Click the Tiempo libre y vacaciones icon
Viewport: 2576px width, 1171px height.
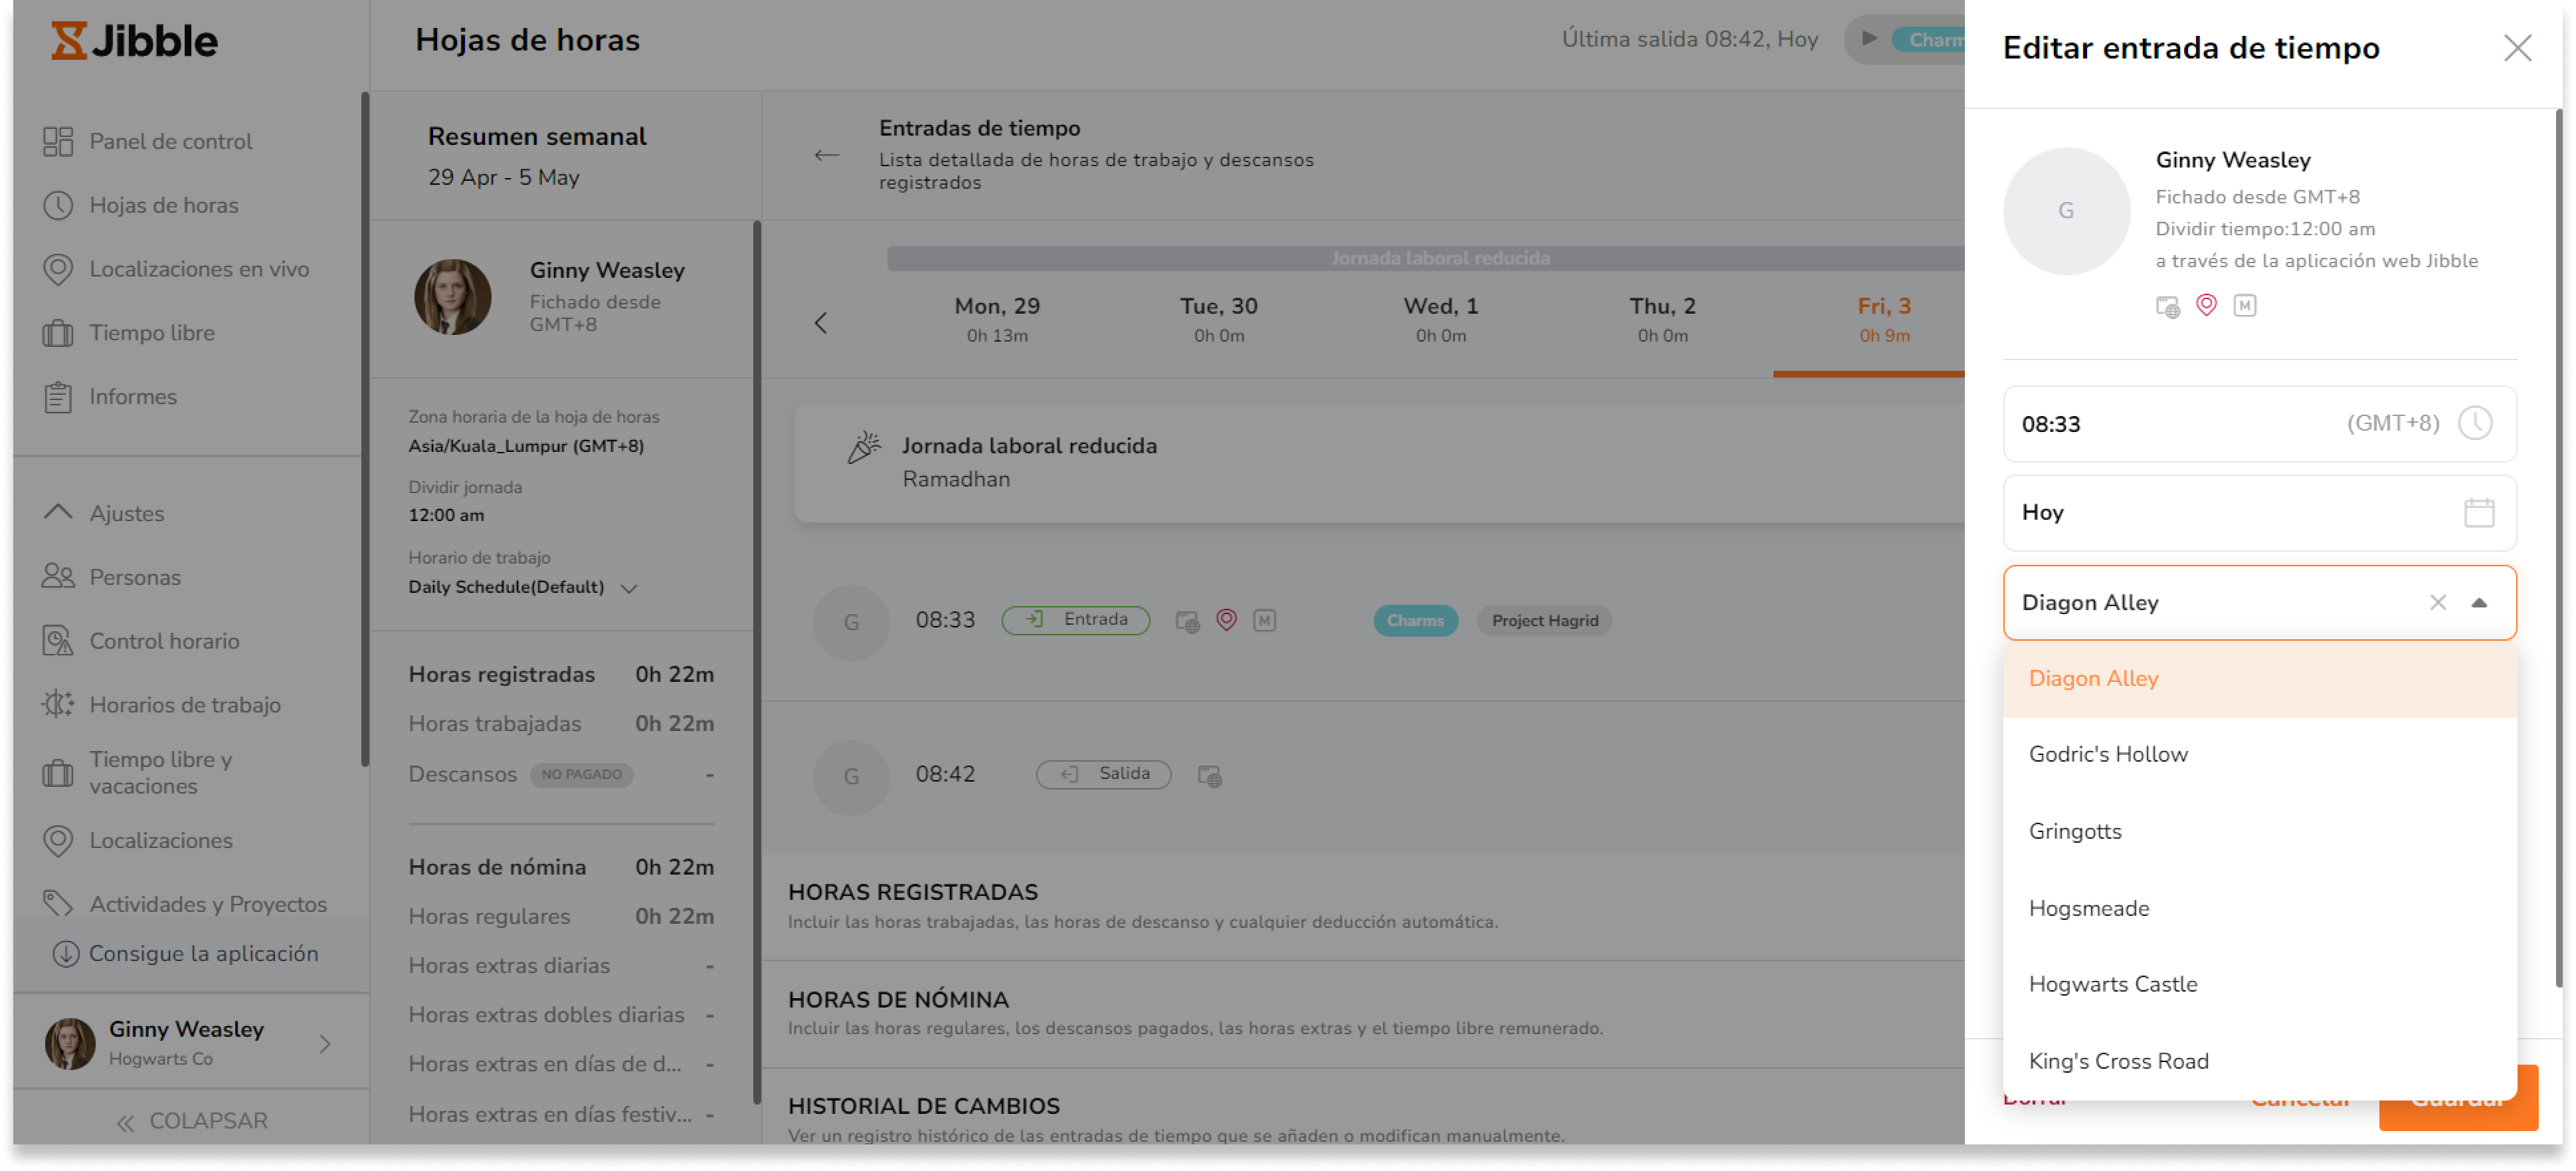click(58, 774)
